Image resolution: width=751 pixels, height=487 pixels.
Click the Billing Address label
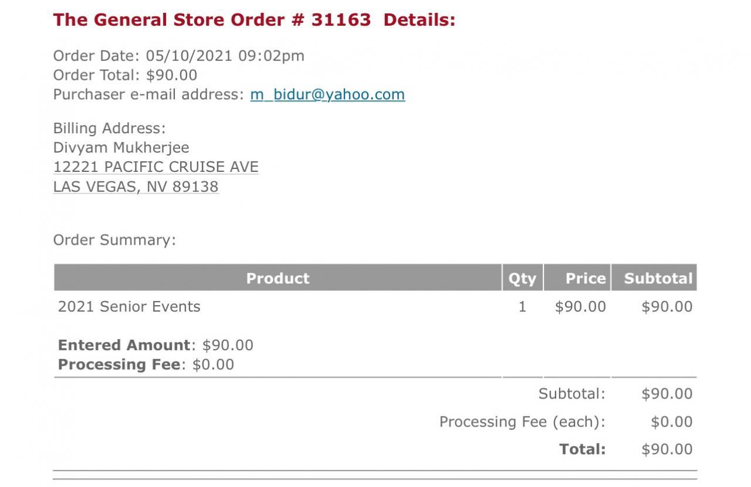pyautogui.click(x=109, y=128)
